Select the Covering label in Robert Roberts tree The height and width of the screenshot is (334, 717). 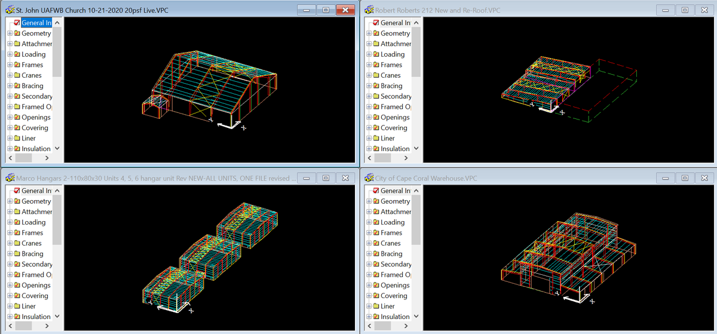coord(394,128)
